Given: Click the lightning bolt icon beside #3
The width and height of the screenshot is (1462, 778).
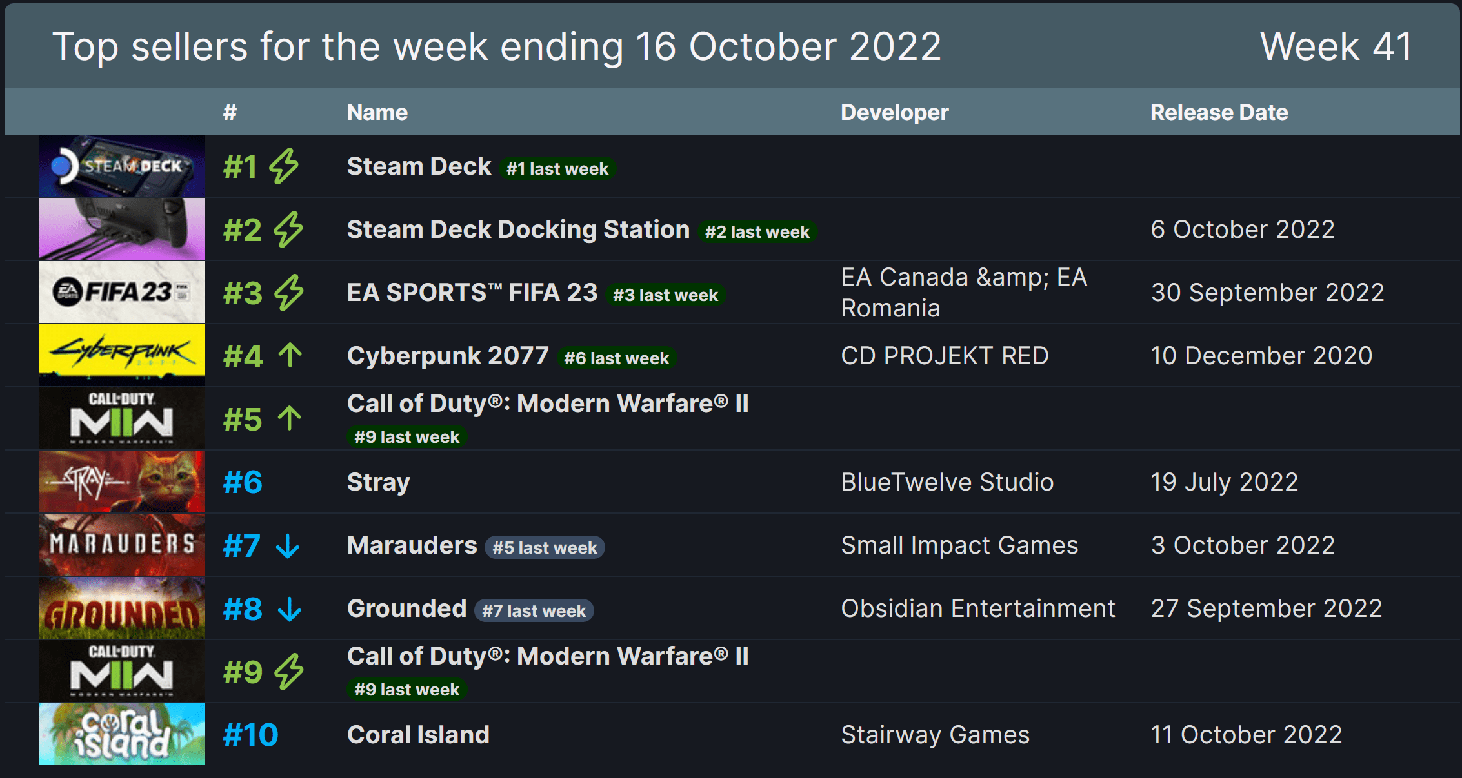Looking at the screenshot, I should [288, 293].
